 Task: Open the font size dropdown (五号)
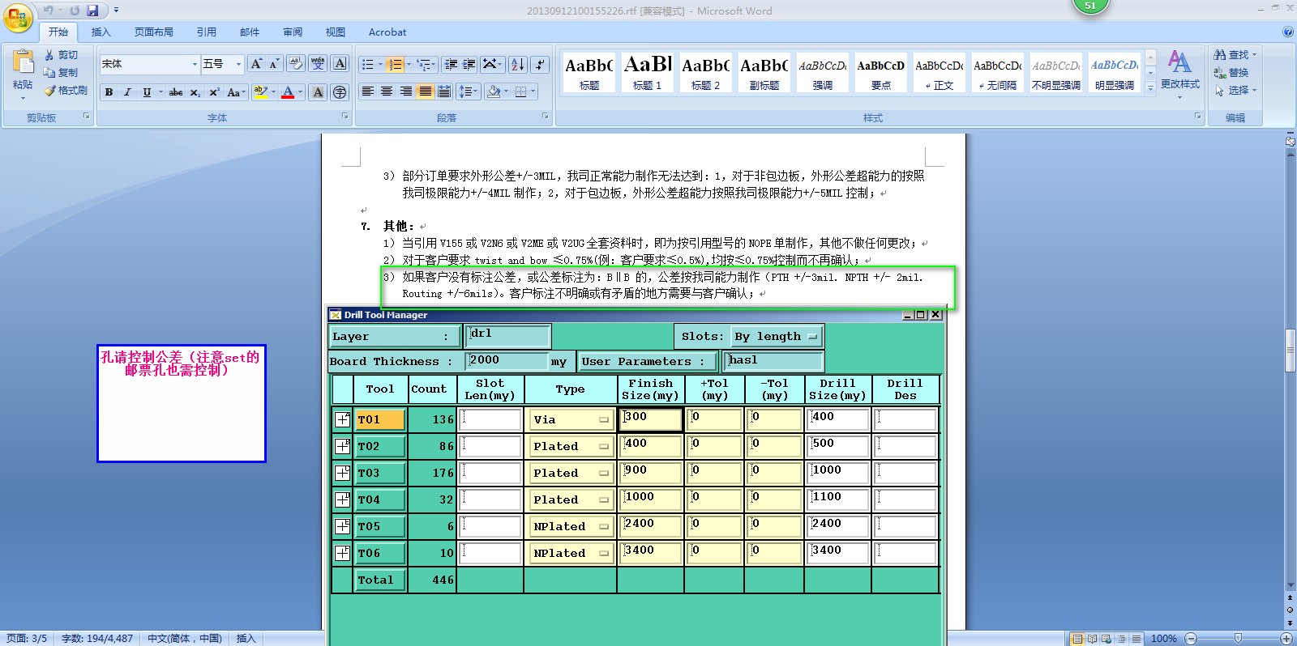[x=238, y=64]
